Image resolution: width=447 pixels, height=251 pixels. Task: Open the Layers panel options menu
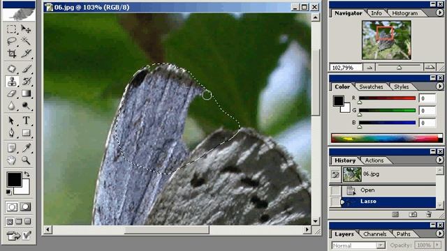pyautogui.click(x=439, y=234)
